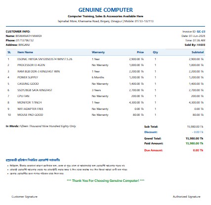Click the price '4,300.00 Tk' in Price column
The image size is (211, 205).
click(136, 102)
